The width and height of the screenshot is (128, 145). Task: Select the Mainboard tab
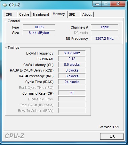pyautogui.click(x=41, y=14)
